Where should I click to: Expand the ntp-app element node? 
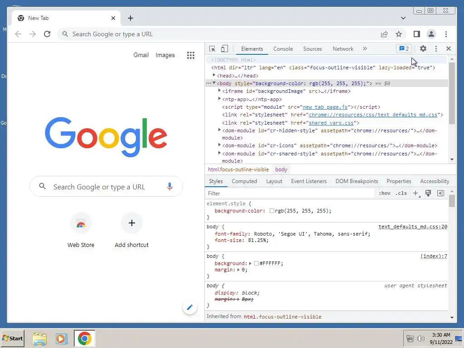tap(219, 98)
